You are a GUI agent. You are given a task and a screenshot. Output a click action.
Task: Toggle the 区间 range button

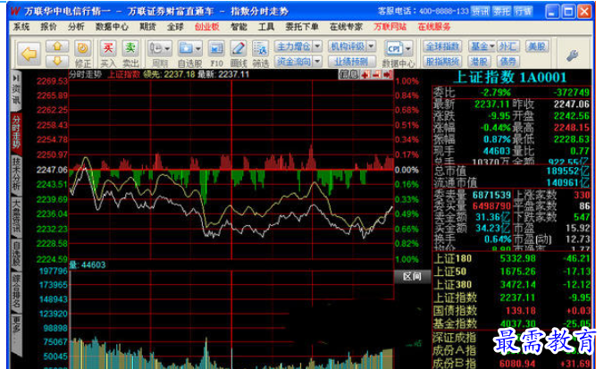412,276
